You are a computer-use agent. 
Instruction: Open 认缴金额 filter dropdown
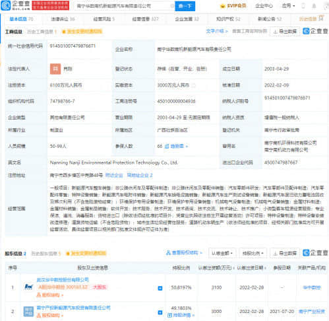222,254
